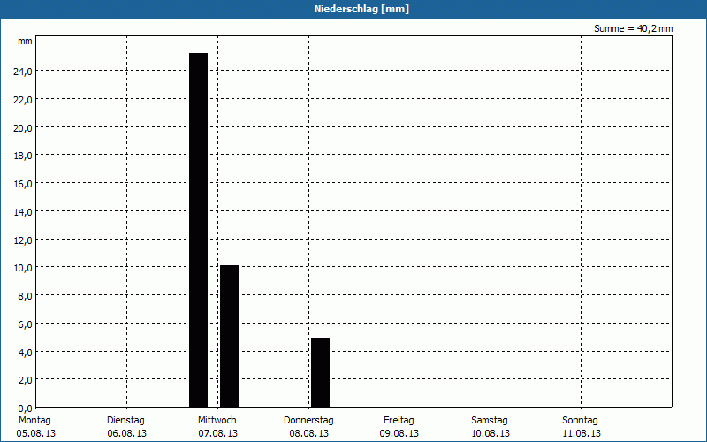Click the 22,0 y-axis value

coord(23,100)
